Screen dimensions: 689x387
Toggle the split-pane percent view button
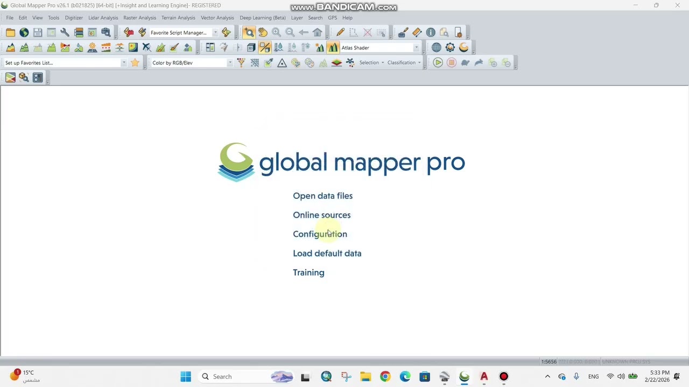265,48
